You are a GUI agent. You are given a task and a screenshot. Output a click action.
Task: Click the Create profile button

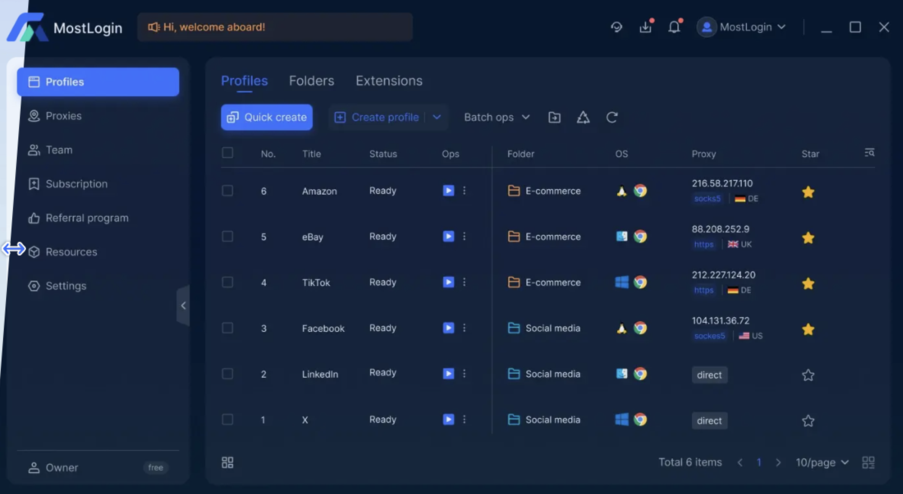tap(377, 117)
